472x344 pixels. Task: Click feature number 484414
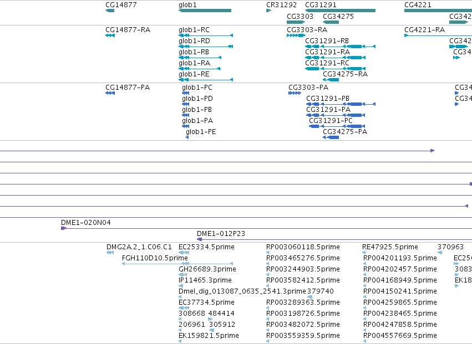pos(221,314)
